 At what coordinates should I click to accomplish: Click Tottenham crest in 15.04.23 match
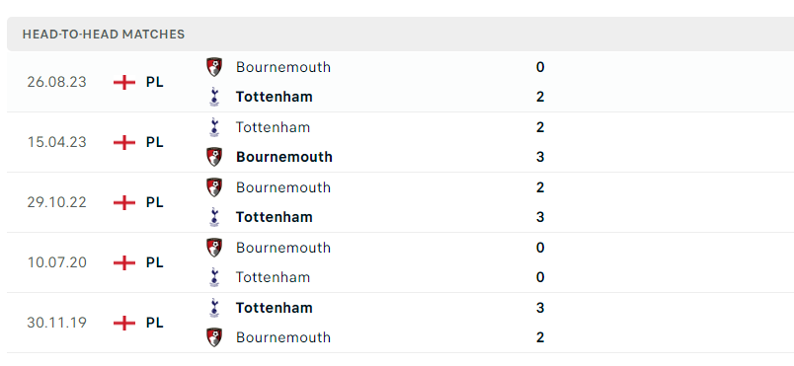tap(214, 127)
